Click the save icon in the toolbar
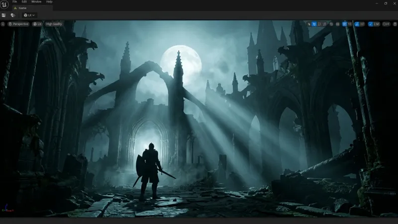This screenshot has width=398, height=224. [x=3, y=15]
